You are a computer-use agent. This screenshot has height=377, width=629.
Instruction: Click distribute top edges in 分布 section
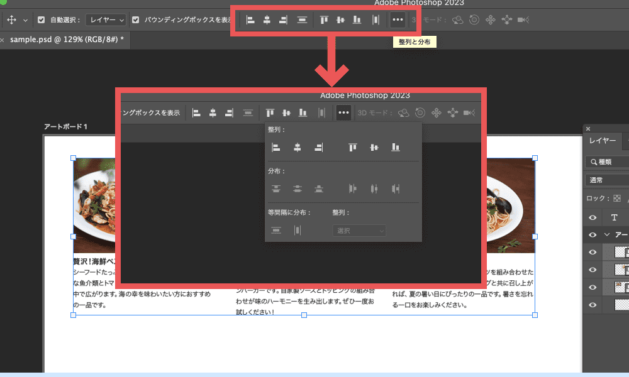(276, 188)
